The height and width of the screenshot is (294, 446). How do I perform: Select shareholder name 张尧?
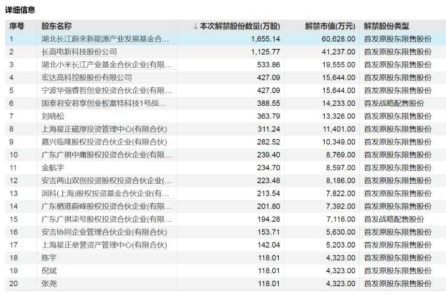click(49, 284)
